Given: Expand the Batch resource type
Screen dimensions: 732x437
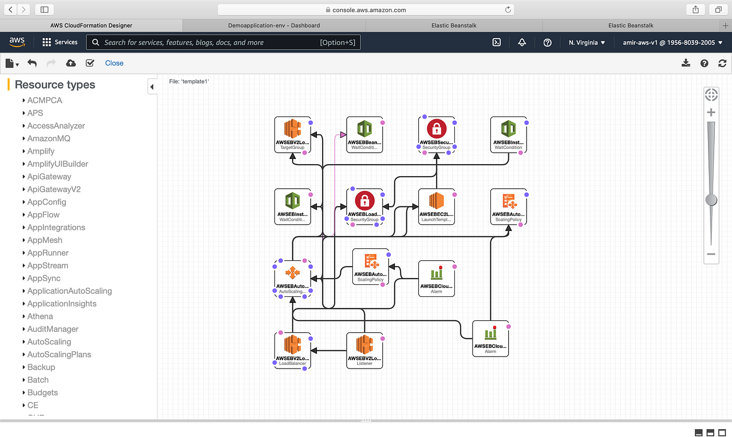Looking at the screenshot, I should click(24, 380).
